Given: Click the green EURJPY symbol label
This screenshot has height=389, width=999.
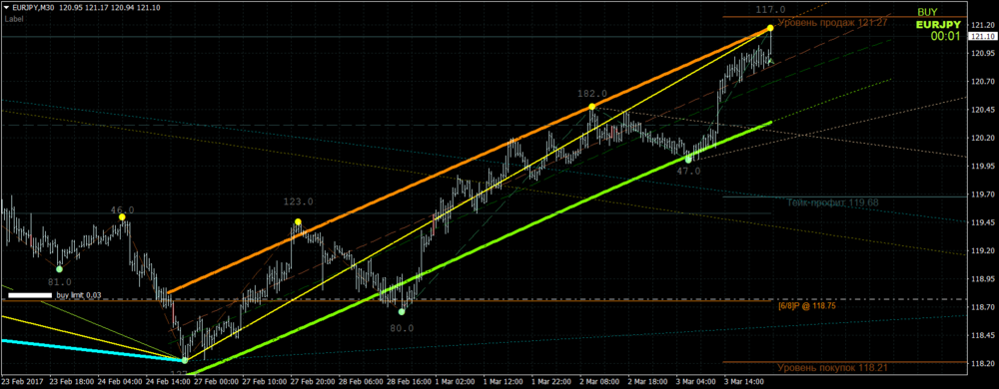Looking at the screenshot, I should (938, 25).
